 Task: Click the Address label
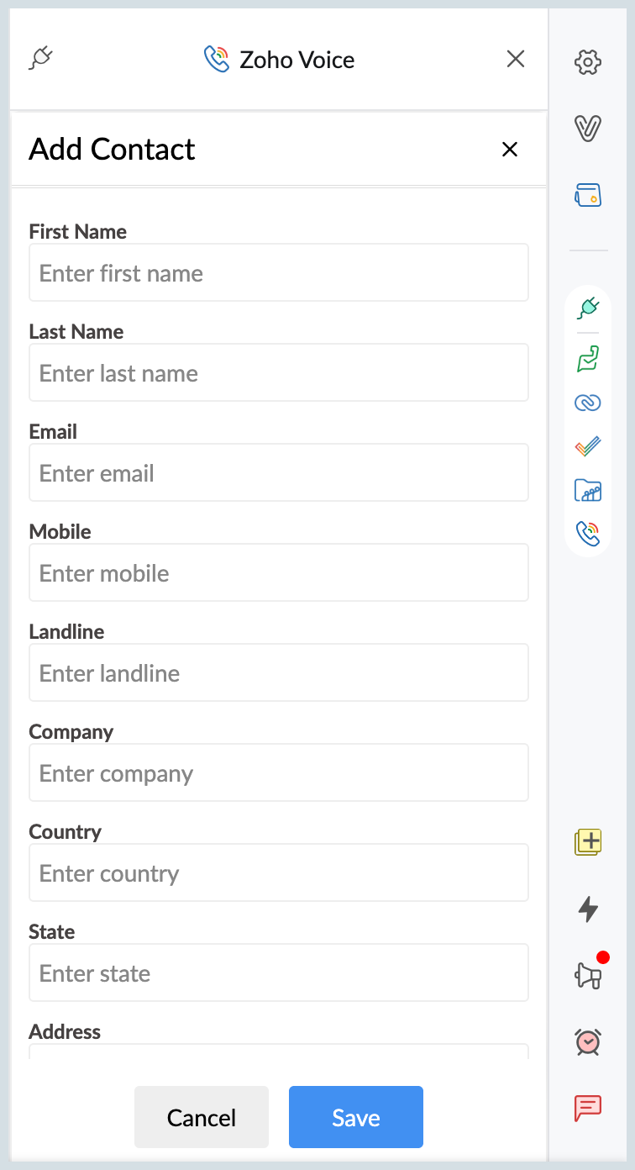click(65, 1032)
